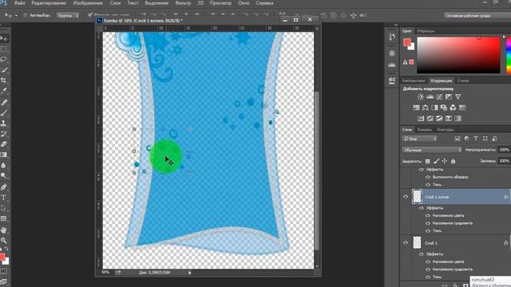The image size is (511, 287).
Task: Hide the Слой 1 копия layer
Action: [x=406, y=197]
